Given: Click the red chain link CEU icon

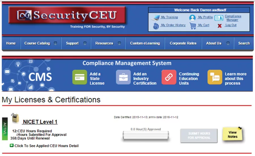Looking at the screenshot, I should [169, 77].
